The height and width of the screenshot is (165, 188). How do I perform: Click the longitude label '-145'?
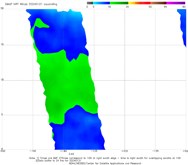33,151
